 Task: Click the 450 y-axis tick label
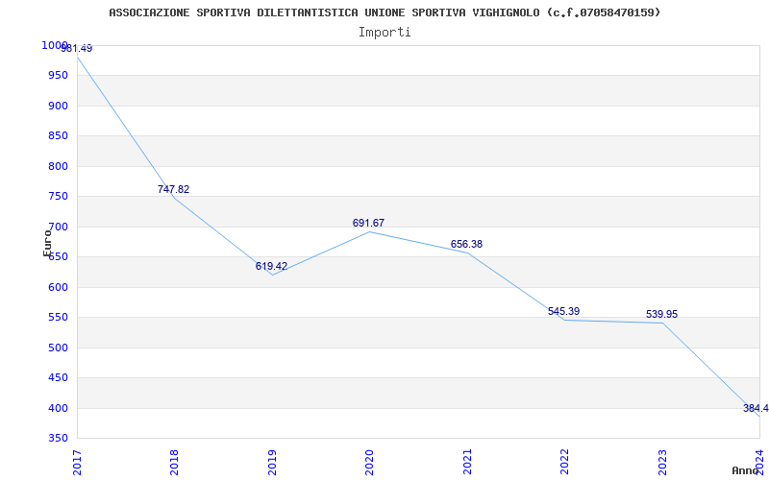pyautogui.click(x=59, y=378)
